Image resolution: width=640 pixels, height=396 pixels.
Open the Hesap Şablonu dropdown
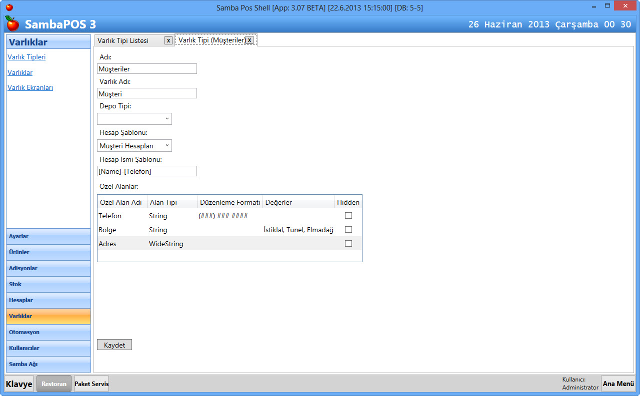[134, 146]
